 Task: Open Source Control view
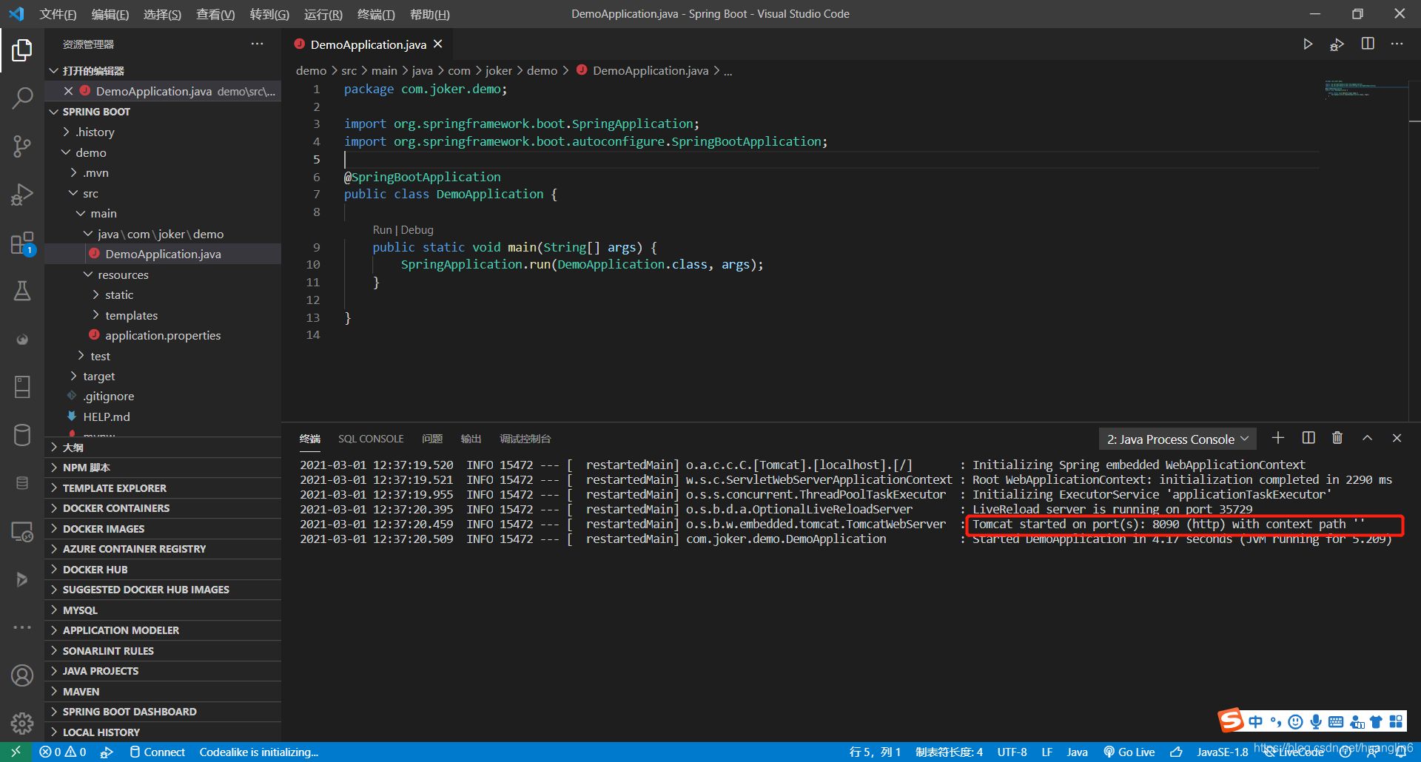click(x=22, y=146)
